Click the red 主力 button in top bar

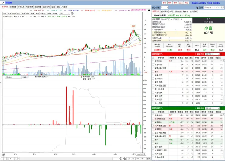(x=181, y=3)
